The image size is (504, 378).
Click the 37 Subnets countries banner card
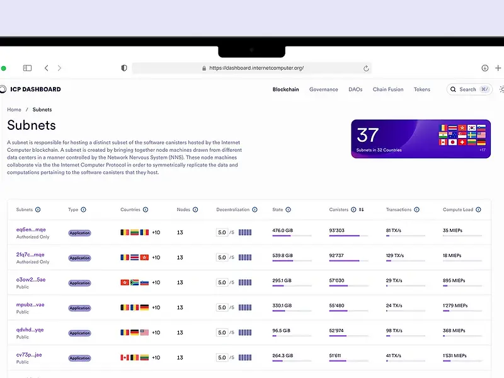[420, 139]
